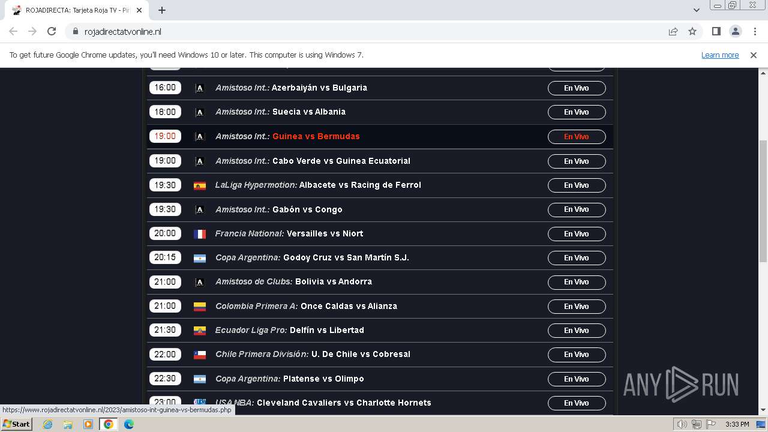Click the Colombia flag beside Once Caldas match
Viewport: 768px width, 432px height.
pos(200,307)
